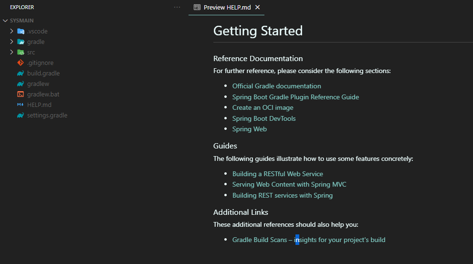The height and width of the screenshot is (264, 473).
Task: Click the build.gradle elephant icon
Action: click(x=21, y=74)
